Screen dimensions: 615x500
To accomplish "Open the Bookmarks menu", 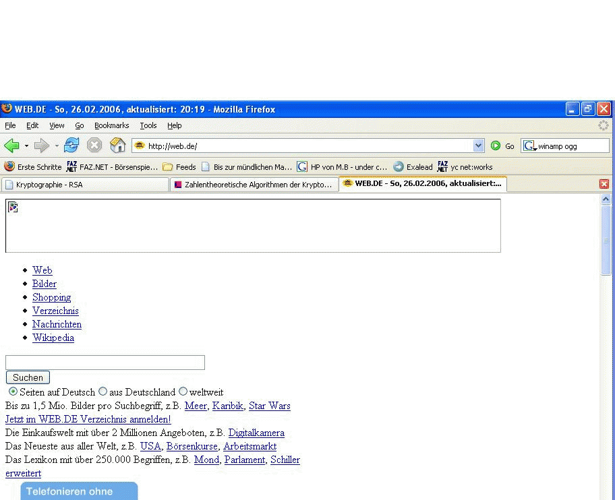I will tap(111, 125).
